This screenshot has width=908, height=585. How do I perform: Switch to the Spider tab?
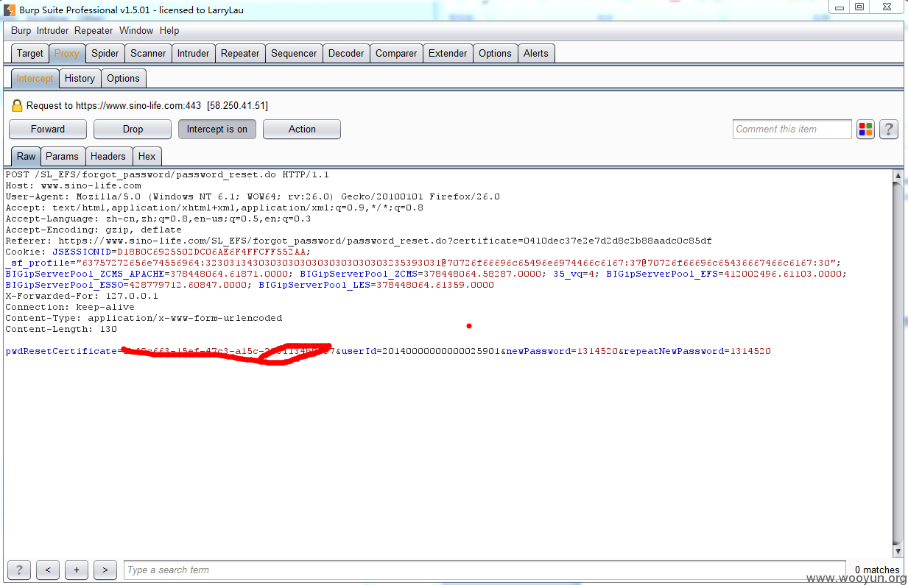pyautogui.click(x=105, y=53)
